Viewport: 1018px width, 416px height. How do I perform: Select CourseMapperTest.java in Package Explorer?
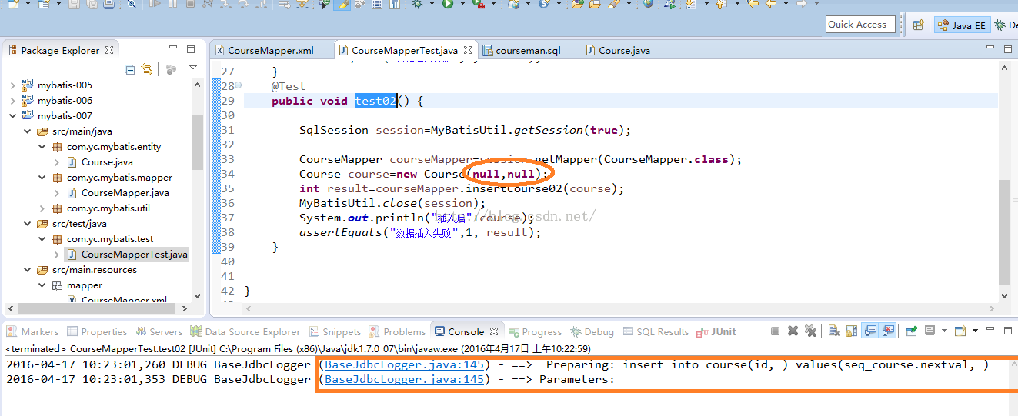tap(127, 255)
